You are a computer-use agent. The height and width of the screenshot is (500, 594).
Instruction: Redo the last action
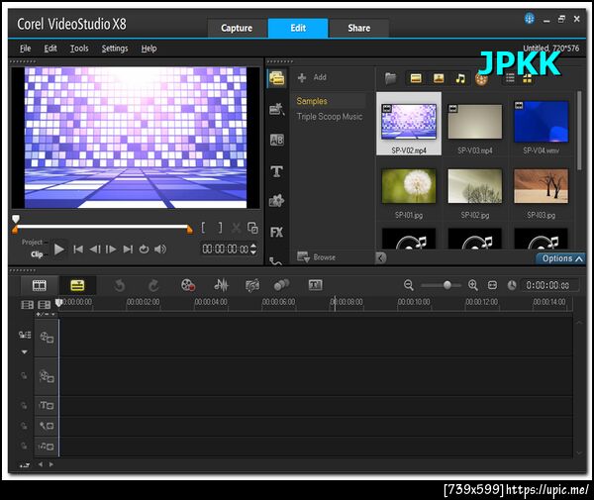(153, 285)
